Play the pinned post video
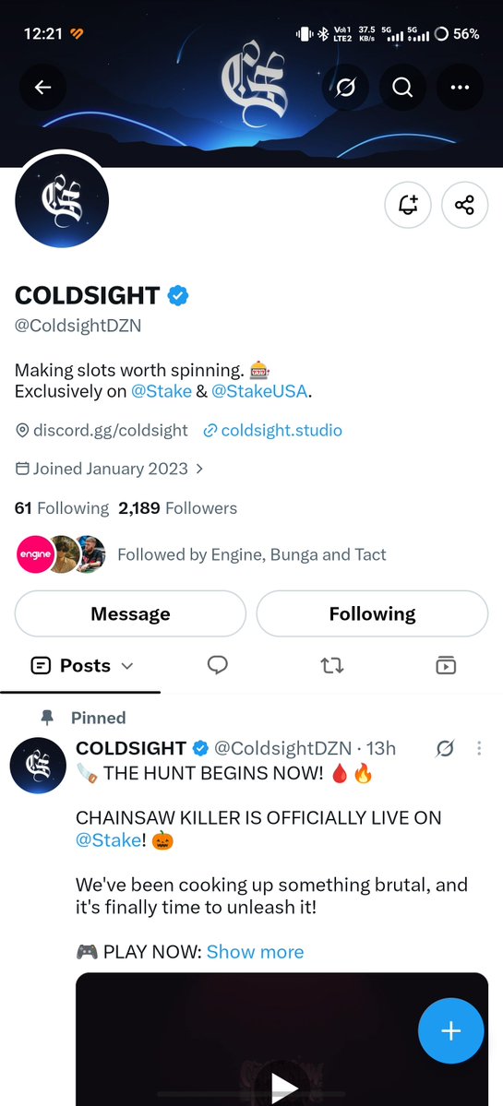Image resolution: width=503 pixels, height=1106 pixels. [x=284, y=1086]
